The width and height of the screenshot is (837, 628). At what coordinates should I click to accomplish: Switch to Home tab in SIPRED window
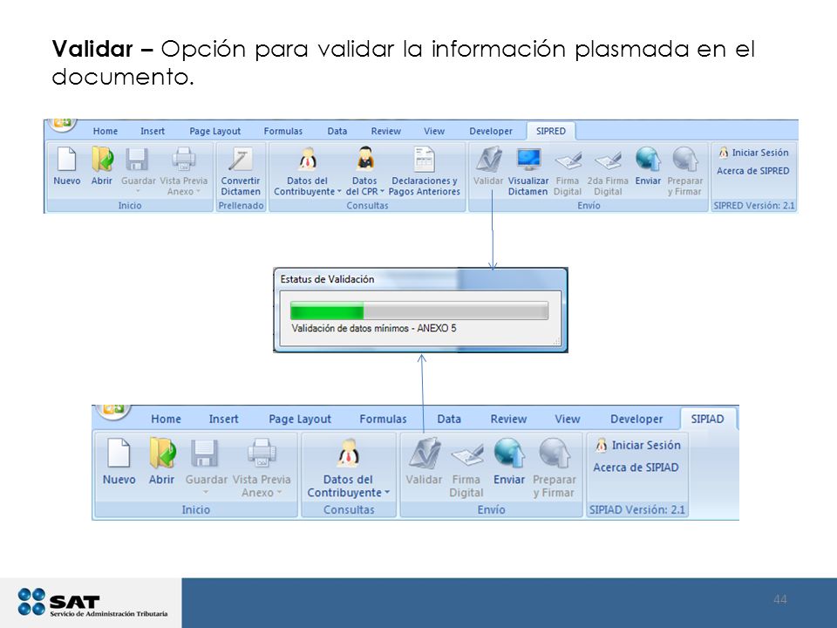point(105,132)
